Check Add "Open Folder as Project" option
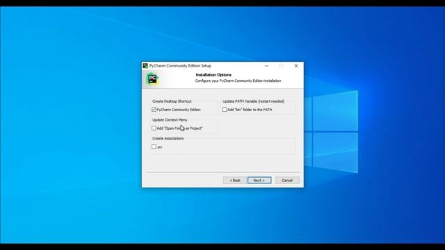Viewport: 445px width, 250px height. [x=154, y=128]
